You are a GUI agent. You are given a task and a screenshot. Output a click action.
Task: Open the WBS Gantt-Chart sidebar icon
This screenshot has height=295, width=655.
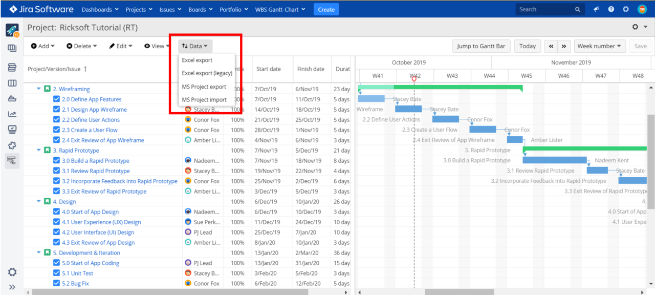(x=12, y=161)
